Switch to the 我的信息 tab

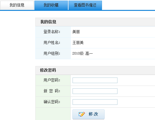click(17, 5)
